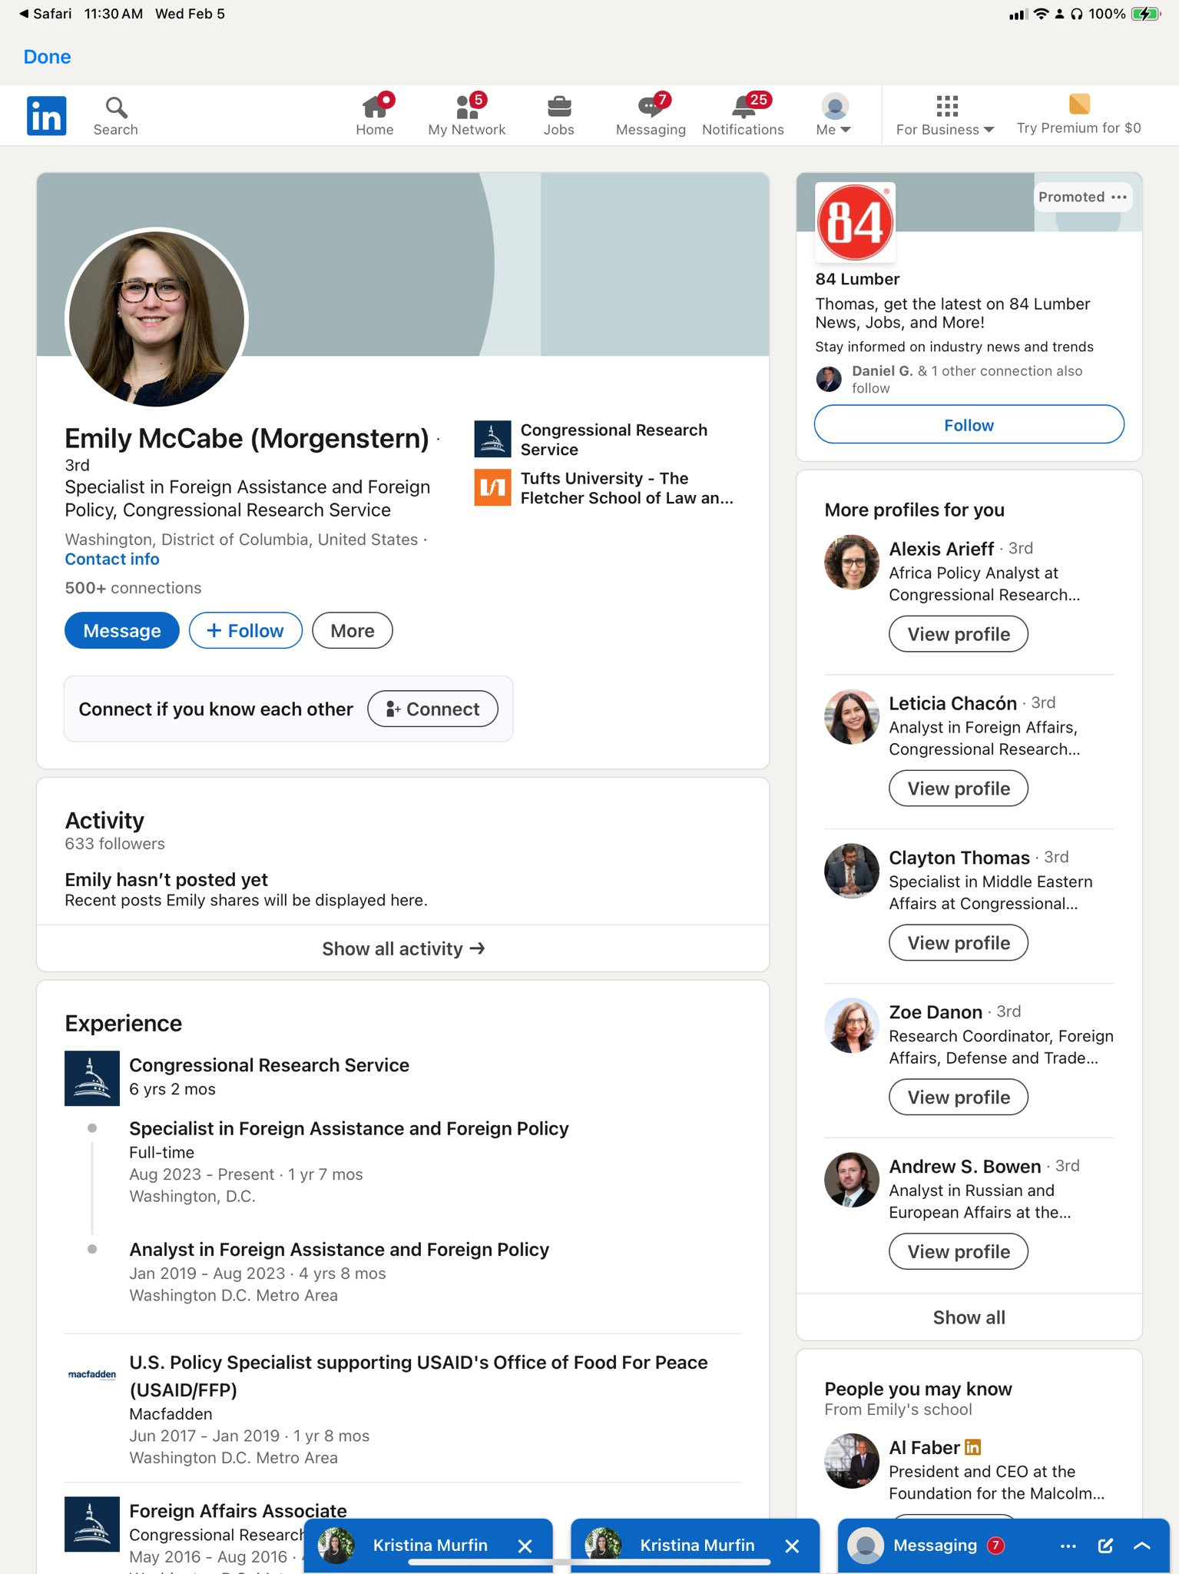Return to Safari via back arrow
This screenshot has width=1179, height=1574.
46,14
